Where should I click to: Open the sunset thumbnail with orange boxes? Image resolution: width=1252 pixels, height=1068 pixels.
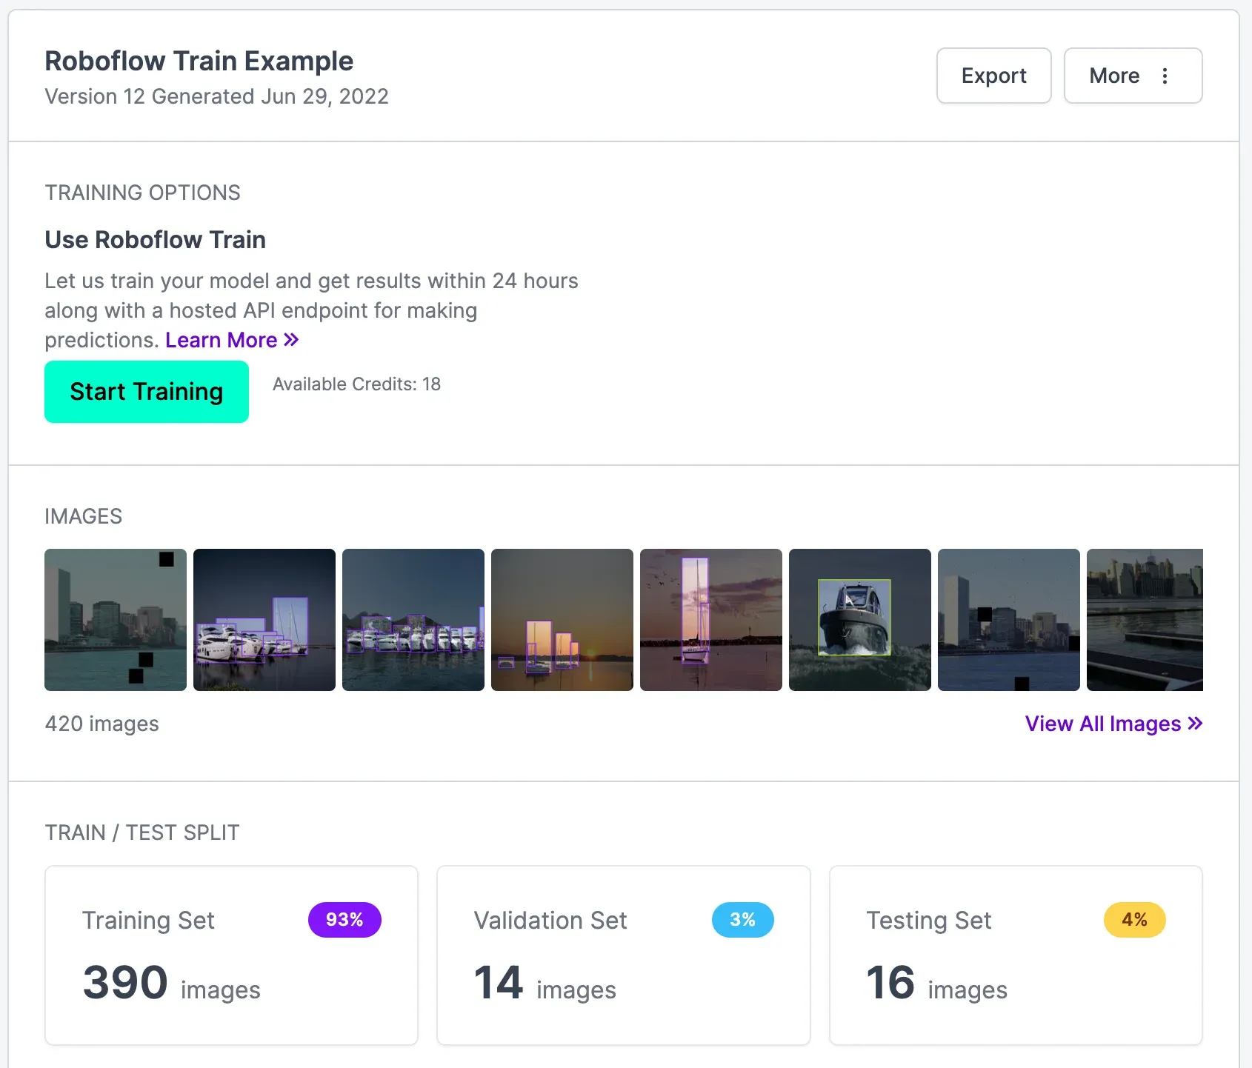(x=562, y=620)
